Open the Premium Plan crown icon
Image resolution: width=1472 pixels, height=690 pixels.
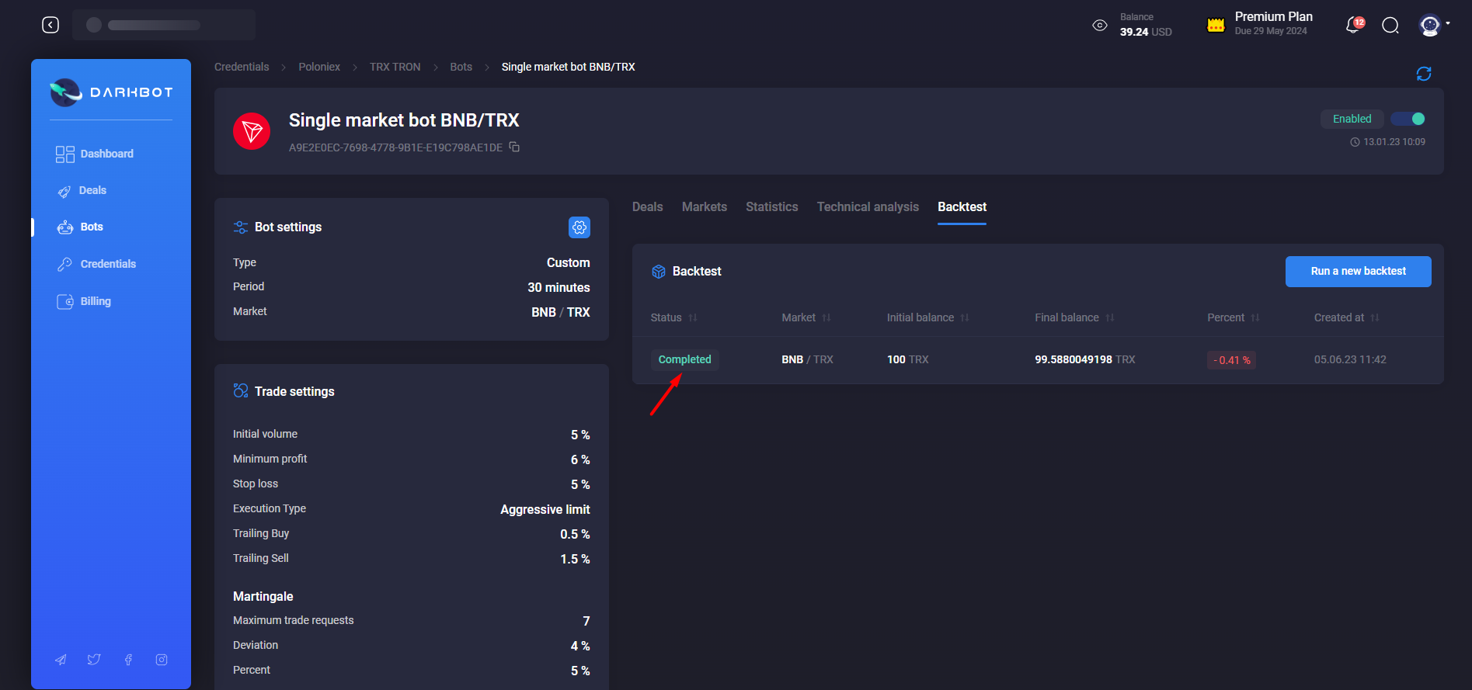[1216, 25]
